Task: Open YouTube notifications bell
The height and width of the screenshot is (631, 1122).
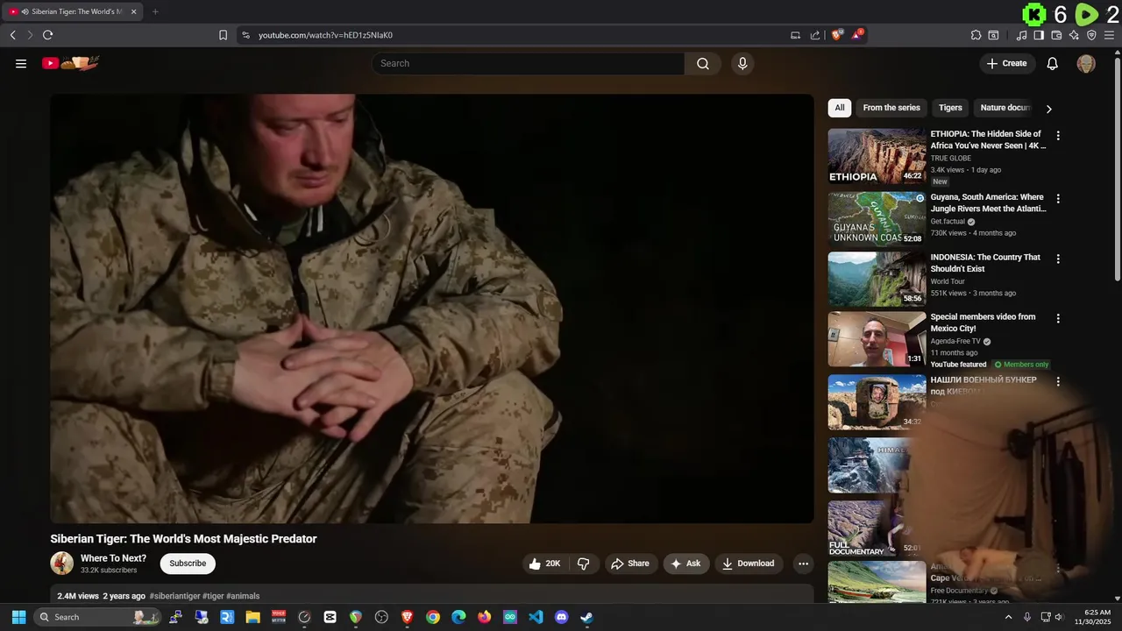Action: [1053, 63]
